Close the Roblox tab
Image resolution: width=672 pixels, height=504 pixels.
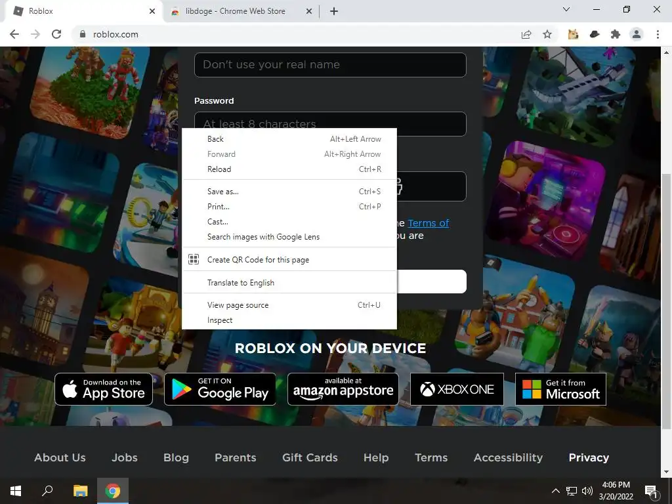point(152,11)
